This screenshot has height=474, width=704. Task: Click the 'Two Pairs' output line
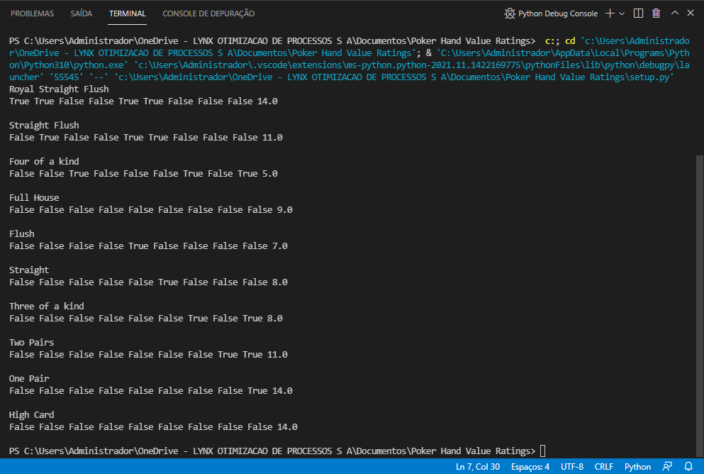[x=31, y=342]
